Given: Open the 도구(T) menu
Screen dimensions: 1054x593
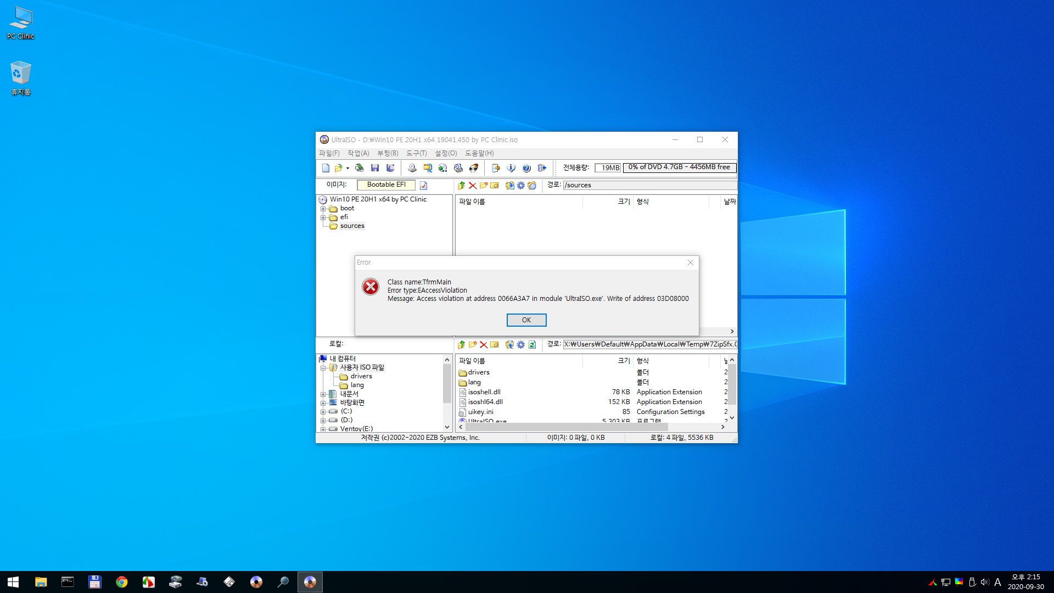Looking at the screenshot, I should (x=417, y=153).
